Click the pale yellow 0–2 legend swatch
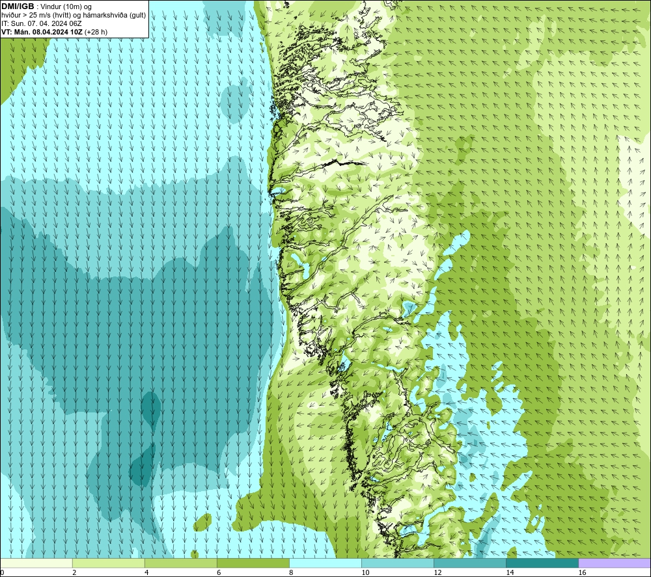This screenshot has height=577, width=651. coord(36,563)
